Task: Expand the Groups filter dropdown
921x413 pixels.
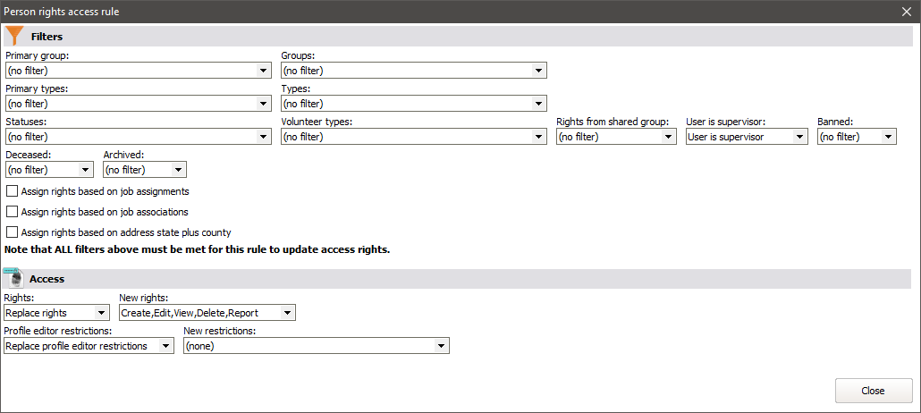Action: pos(413,71)
